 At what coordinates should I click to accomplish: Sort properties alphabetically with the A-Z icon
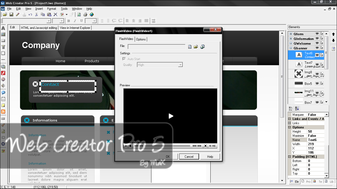(x=297, y=108)
